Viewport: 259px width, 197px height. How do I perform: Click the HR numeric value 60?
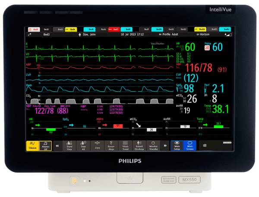190,47
